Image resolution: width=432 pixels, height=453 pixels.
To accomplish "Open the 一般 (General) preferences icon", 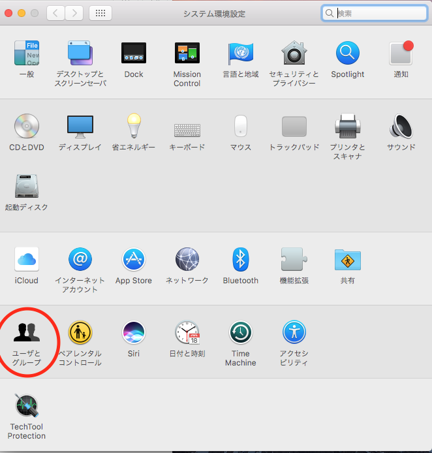I will (x=27, y=53).
